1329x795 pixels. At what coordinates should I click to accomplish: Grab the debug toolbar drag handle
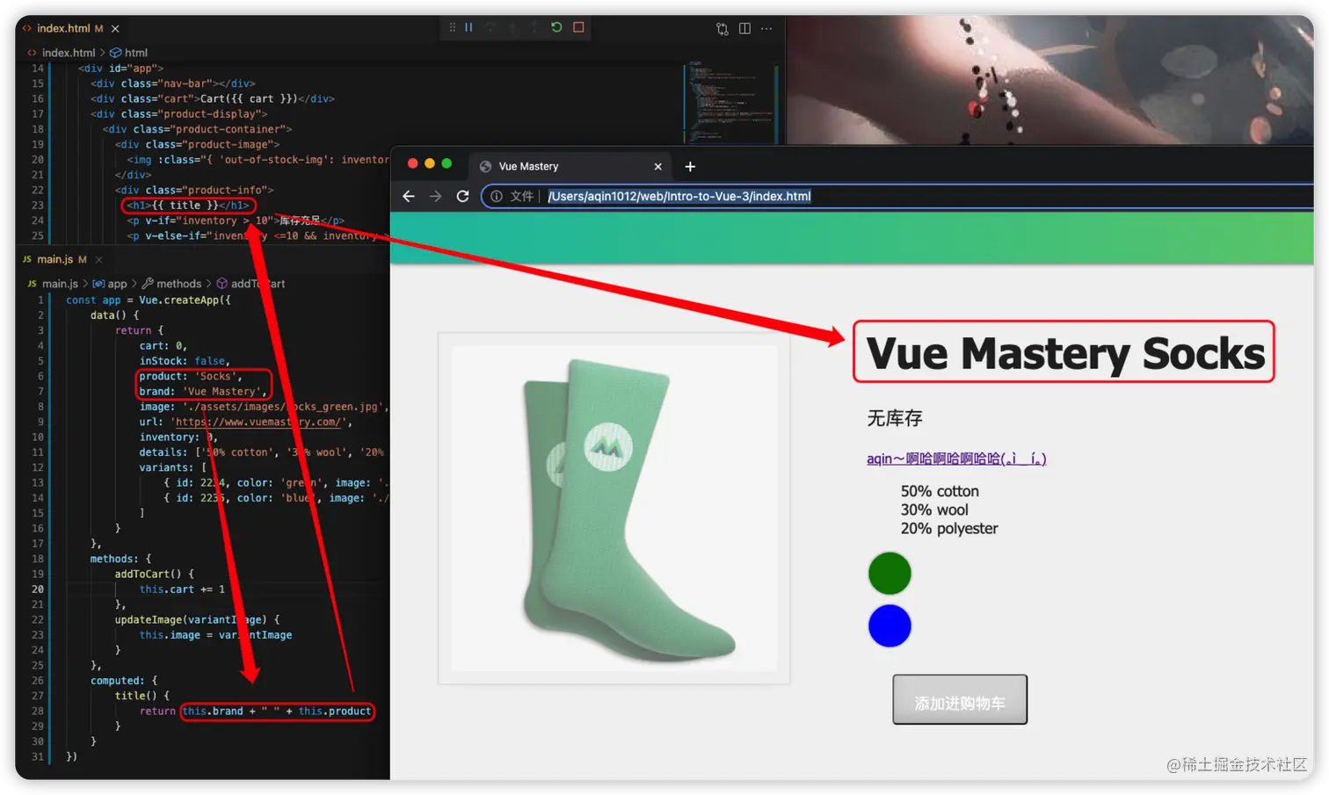pos(452,27)
